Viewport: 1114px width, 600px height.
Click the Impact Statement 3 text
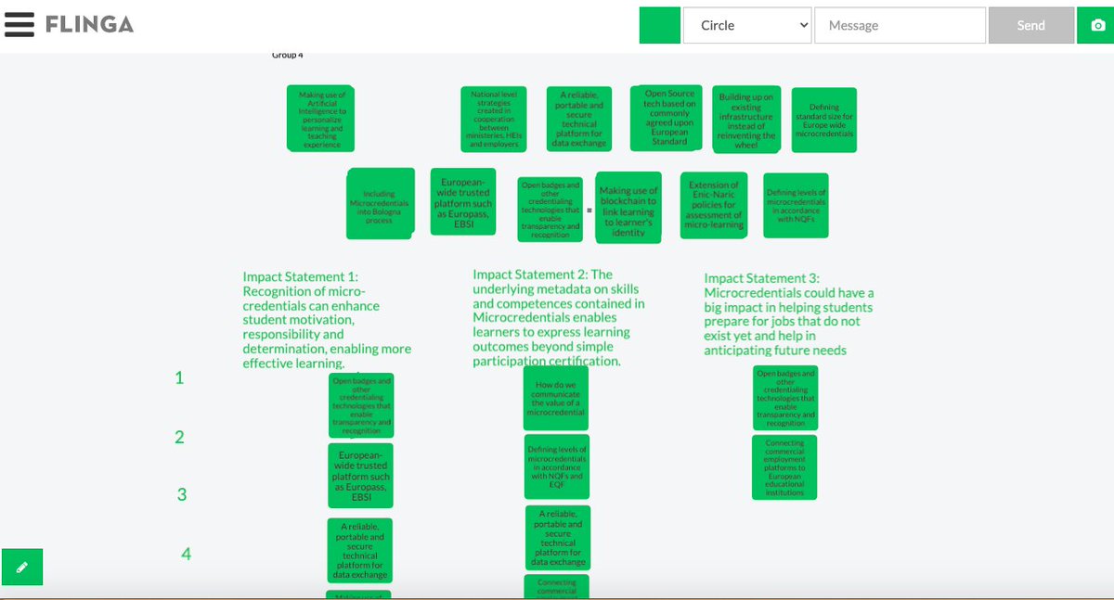pyautogui.click(x=789, y=314)
